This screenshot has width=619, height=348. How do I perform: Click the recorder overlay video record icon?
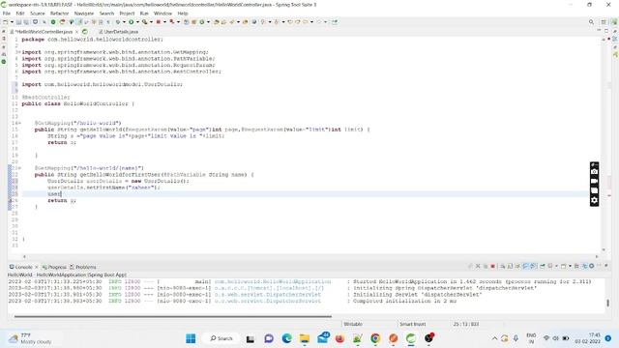click(x=594, y=181)
